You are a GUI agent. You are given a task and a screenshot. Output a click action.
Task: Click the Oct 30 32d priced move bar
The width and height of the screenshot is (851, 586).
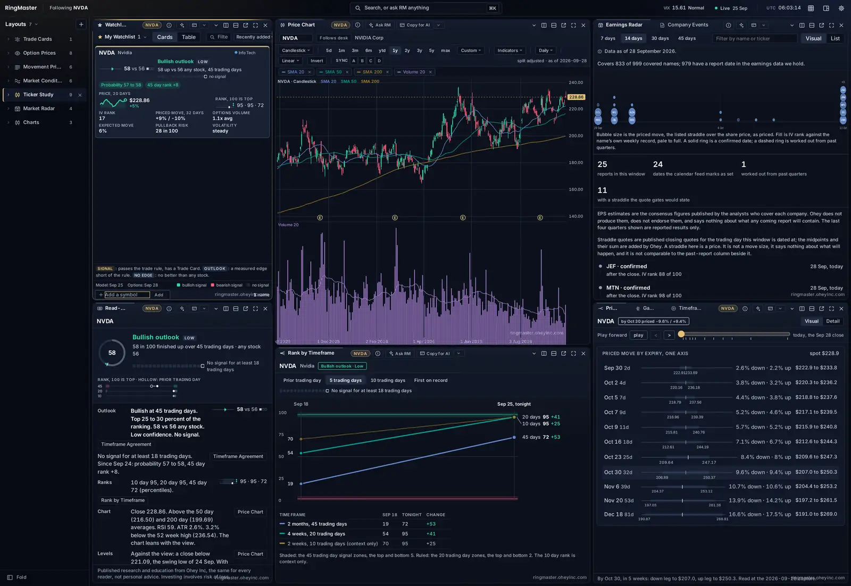point(686,472)
